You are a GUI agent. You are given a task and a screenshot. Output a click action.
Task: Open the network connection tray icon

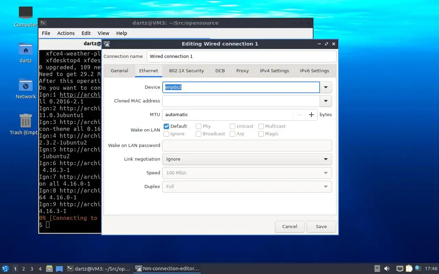[x=400, y=269]
